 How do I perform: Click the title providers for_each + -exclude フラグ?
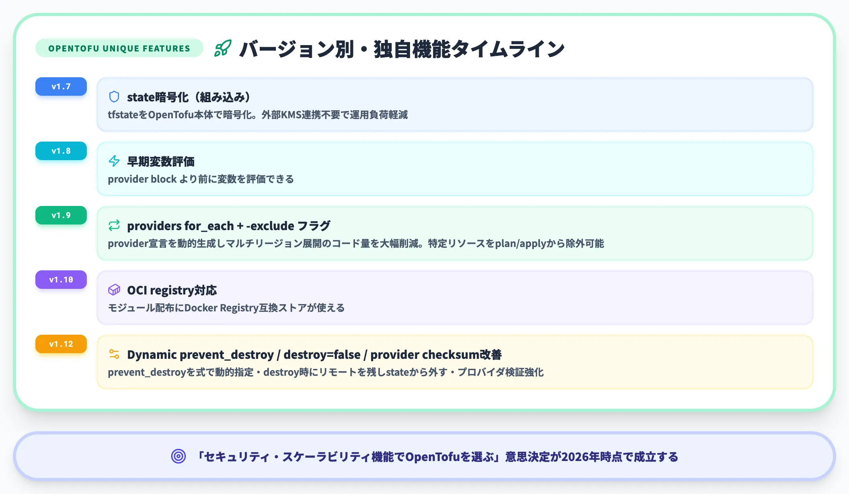[229, 226]
